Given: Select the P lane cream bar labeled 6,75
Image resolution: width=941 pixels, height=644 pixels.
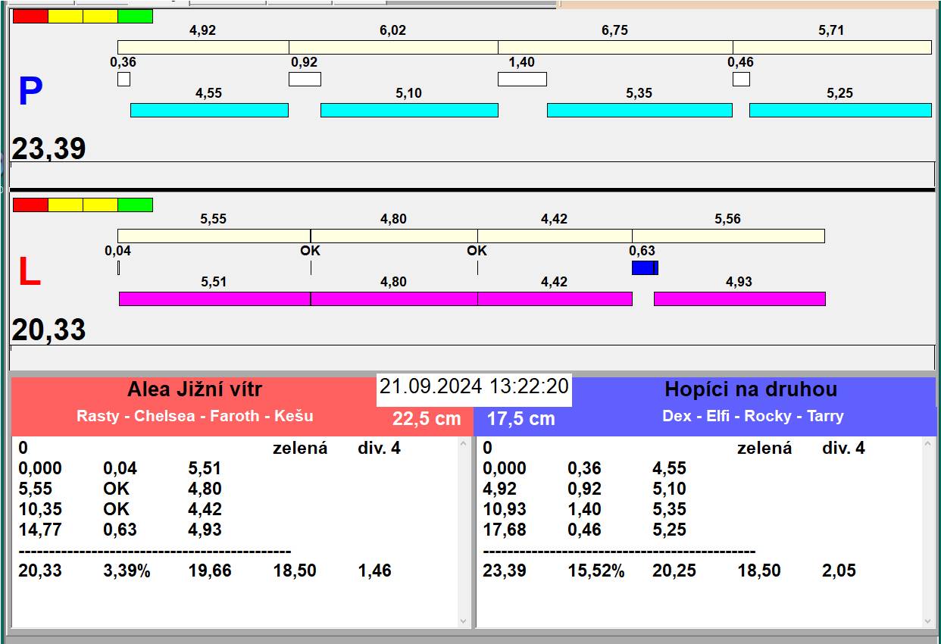Looking at the screenshot, I should point(615,47).
